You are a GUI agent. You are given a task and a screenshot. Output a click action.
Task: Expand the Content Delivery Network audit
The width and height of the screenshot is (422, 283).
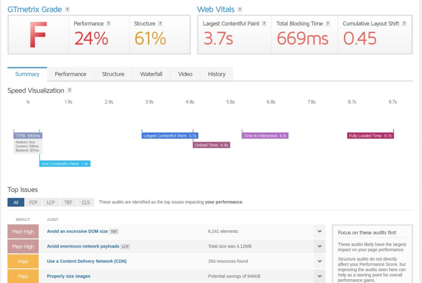(x=319, y=261)
